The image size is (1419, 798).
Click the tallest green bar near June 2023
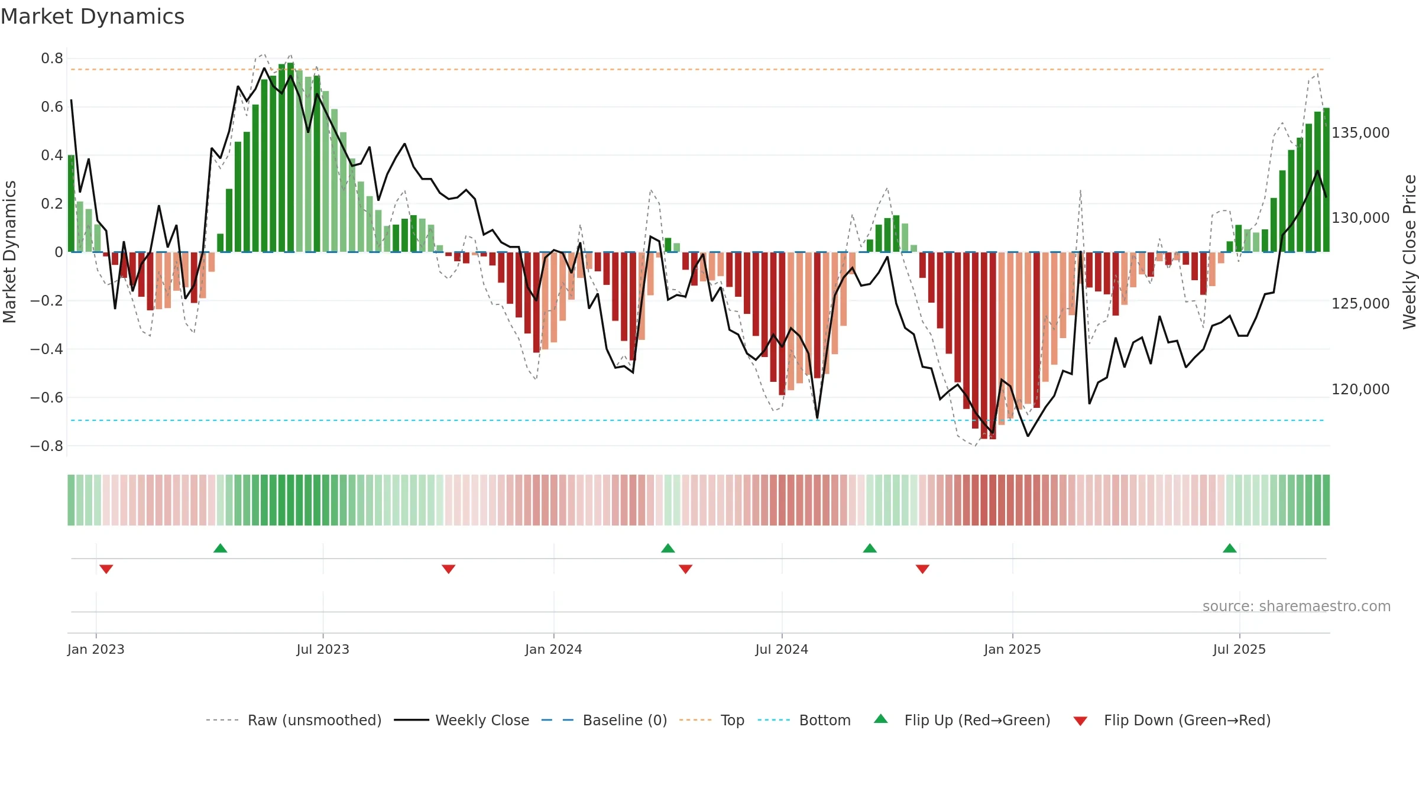290,157
